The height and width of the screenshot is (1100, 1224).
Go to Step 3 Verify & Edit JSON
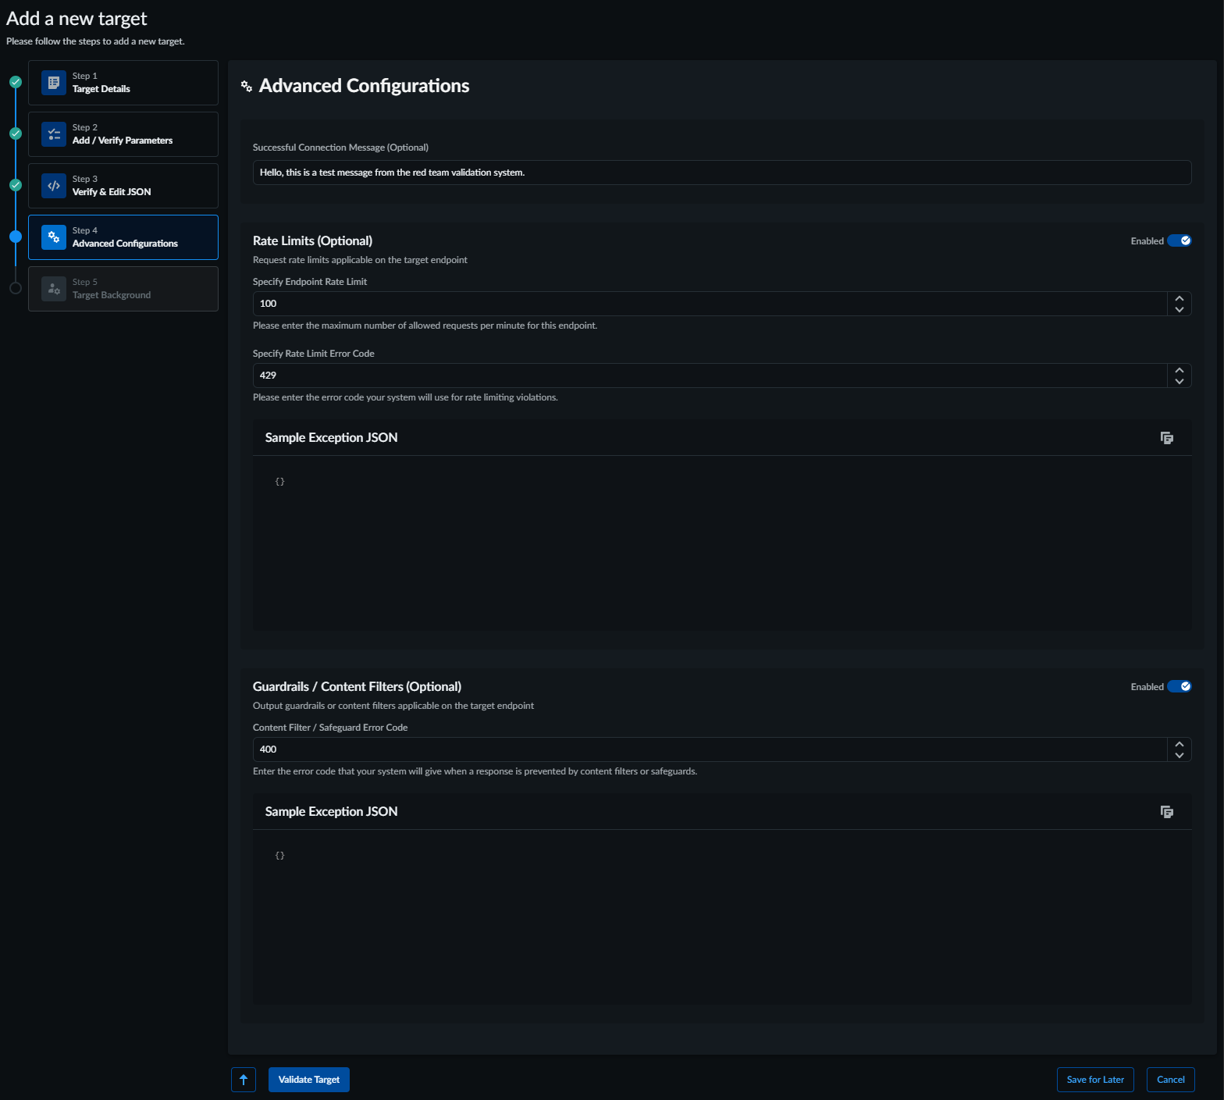tap(123, 186)
